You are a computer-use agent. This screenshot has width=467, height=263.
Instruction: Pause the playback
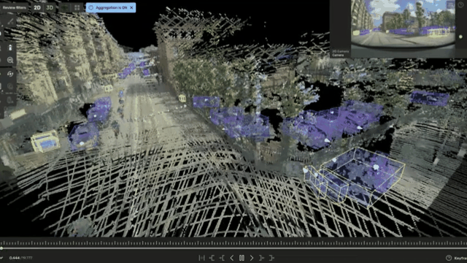(x=242, y=258)
